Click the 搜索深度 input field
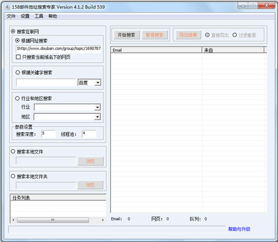This screenshot has width=278, height=242. [x=48, y=134]
